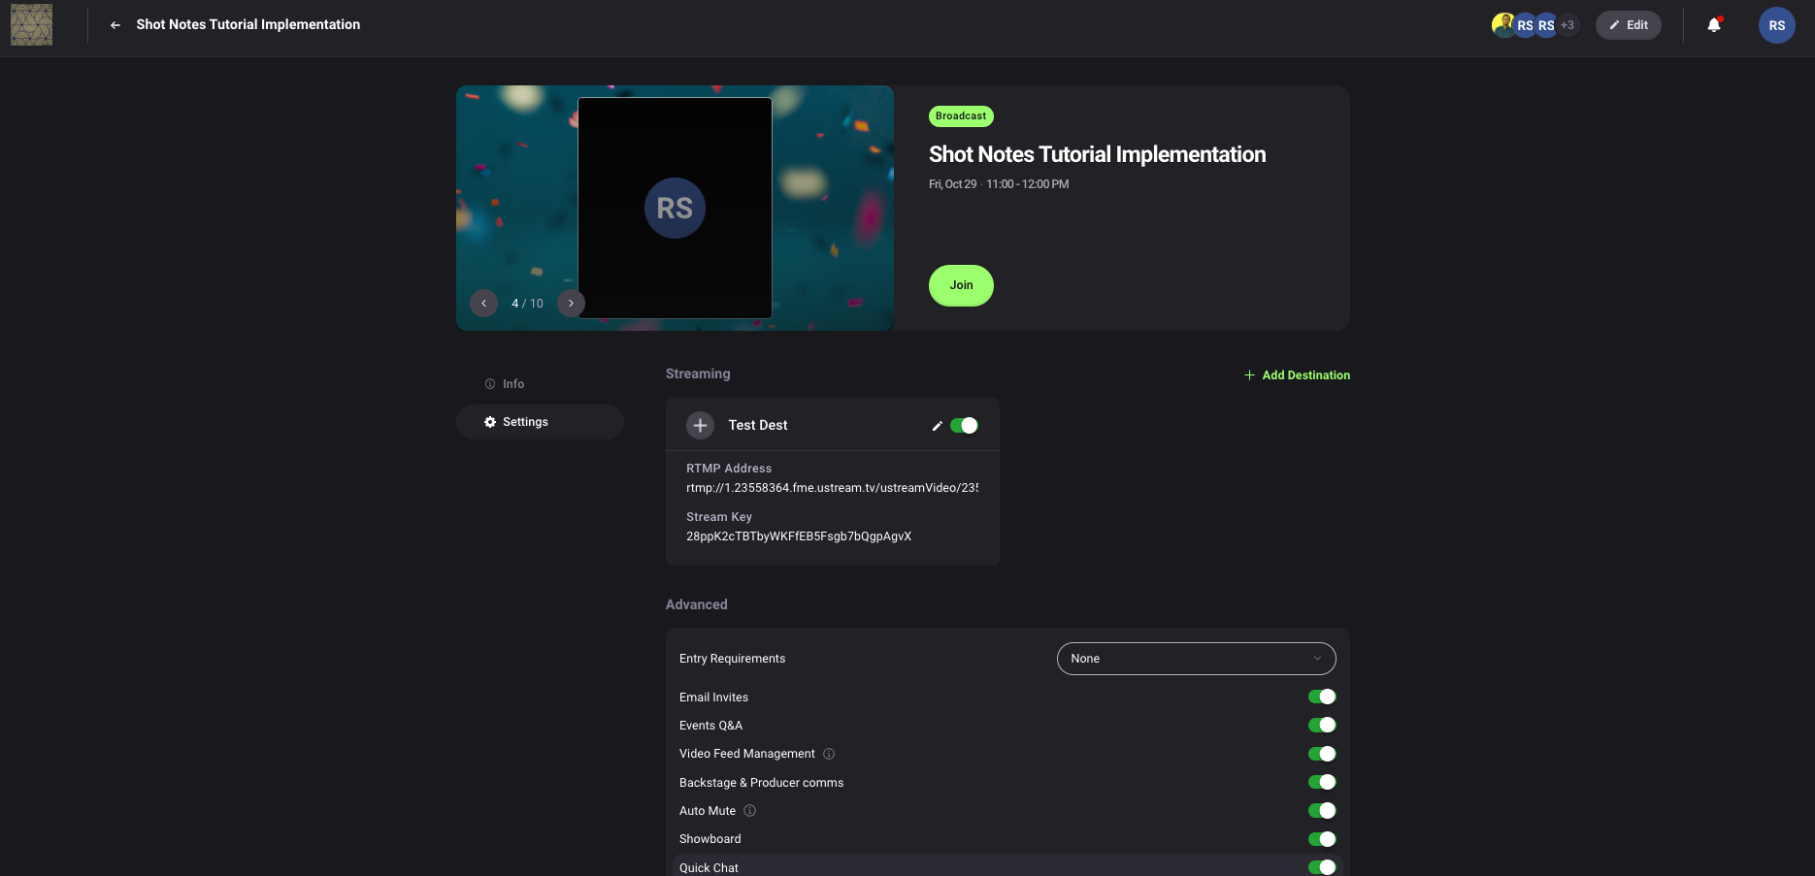Show Auto Mute info tooltip icon

point(749,811)
